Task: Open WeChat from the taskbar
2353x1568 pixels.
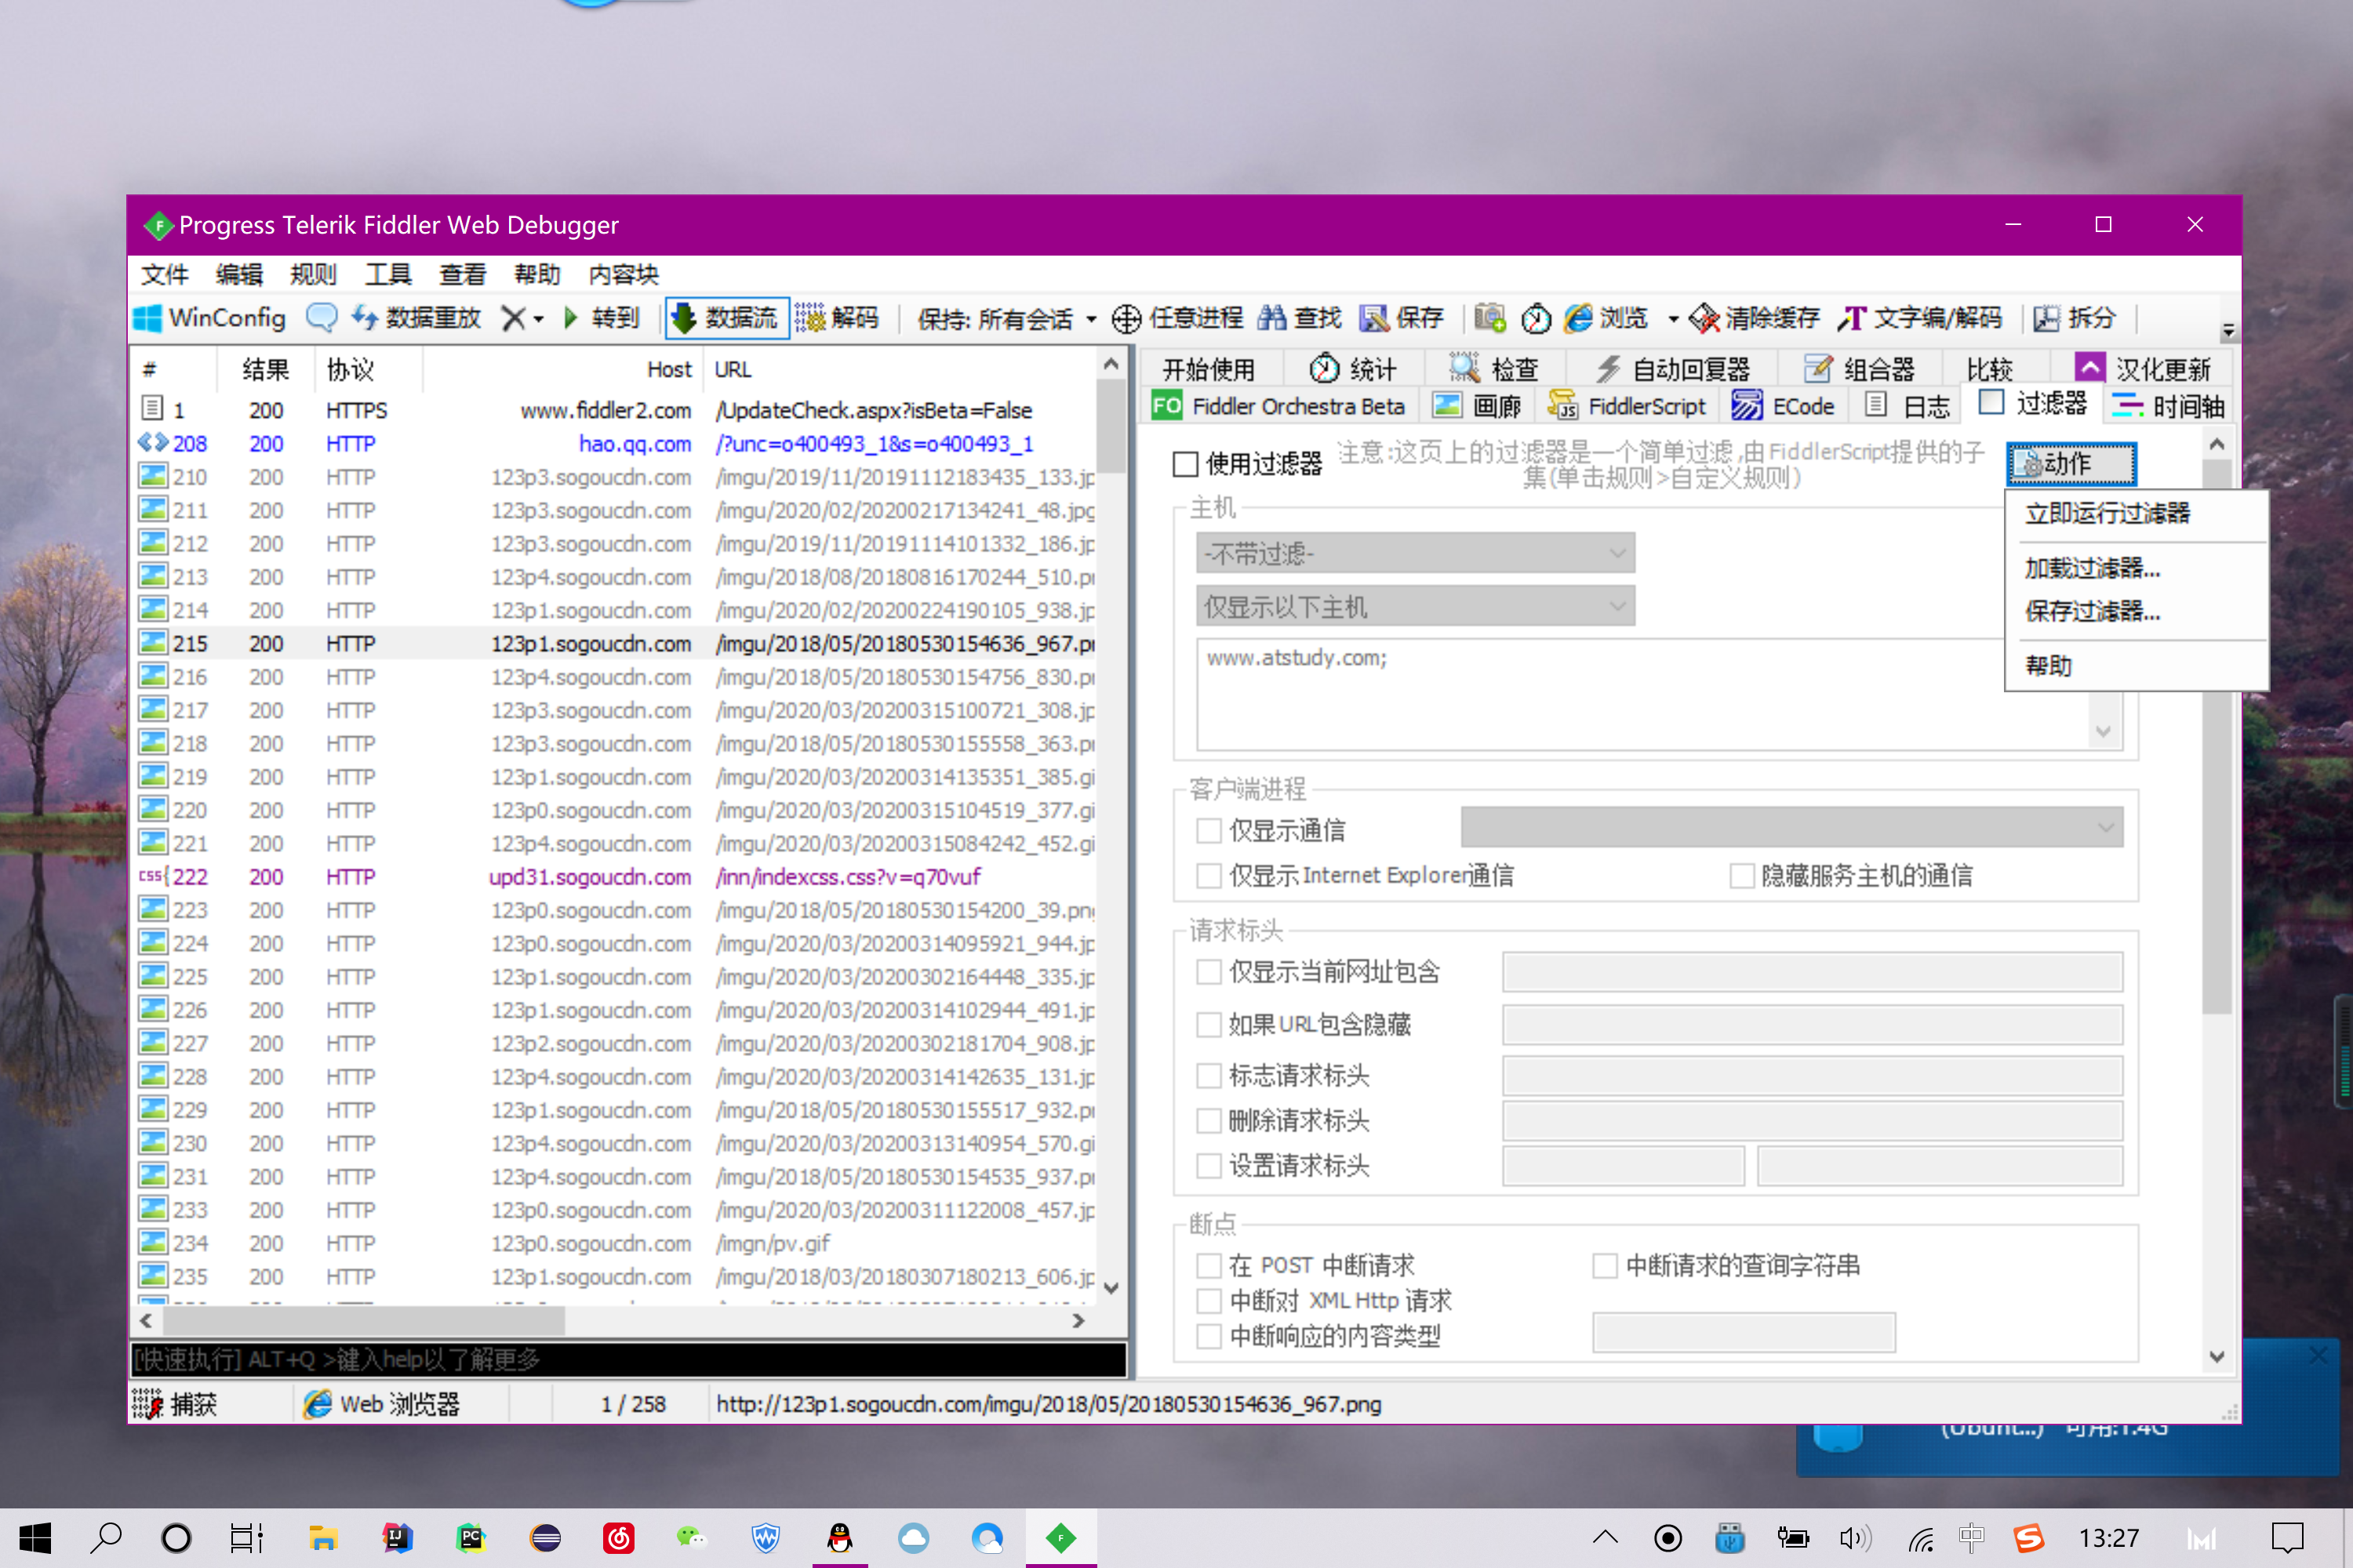Action: 691,1537
